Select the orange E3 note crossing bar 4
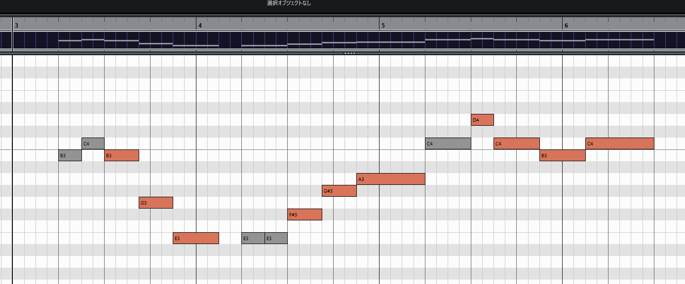The image size is (685, 284). click(195, 238)
